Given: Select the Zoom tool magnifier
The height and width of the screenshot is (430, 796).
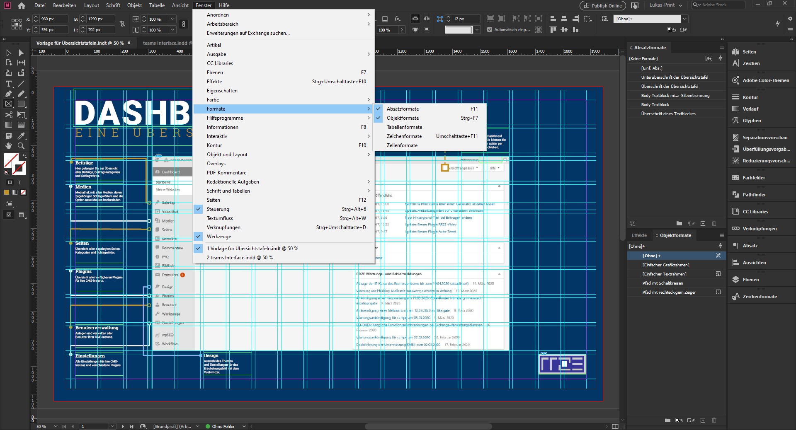Looking at the screenshot, I should pos(21,146).
